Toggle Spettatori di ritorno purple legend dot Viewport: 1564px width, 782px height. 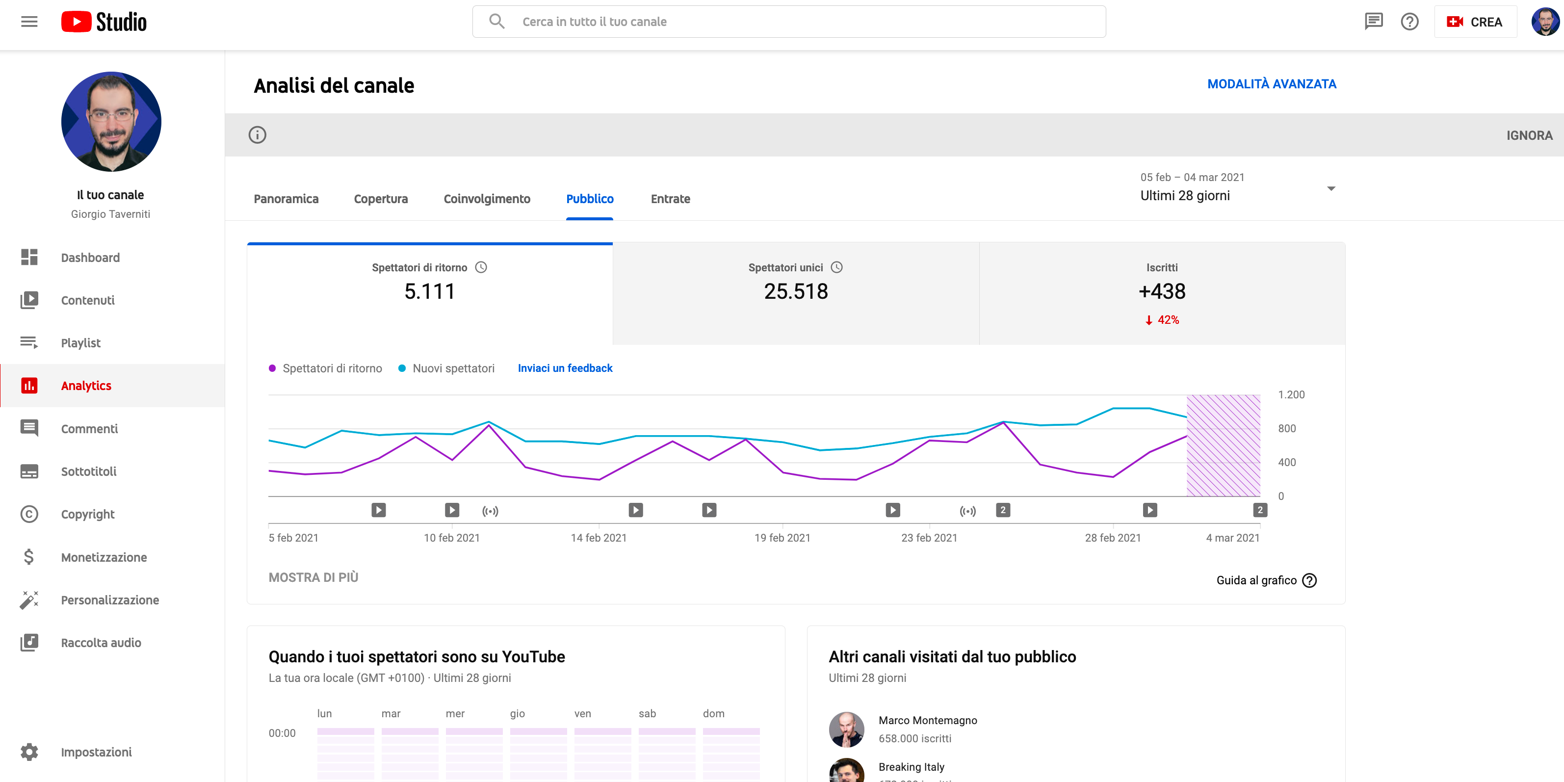[x=273, y=368]
